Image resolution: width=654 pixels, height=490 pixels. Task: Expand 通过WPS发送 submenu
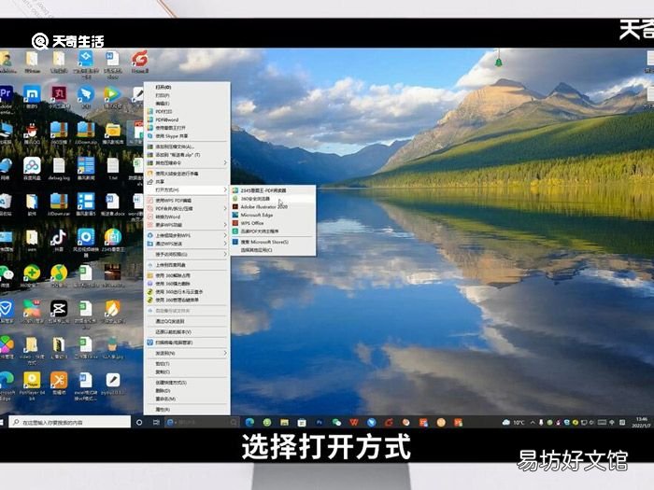coord(187,244)
